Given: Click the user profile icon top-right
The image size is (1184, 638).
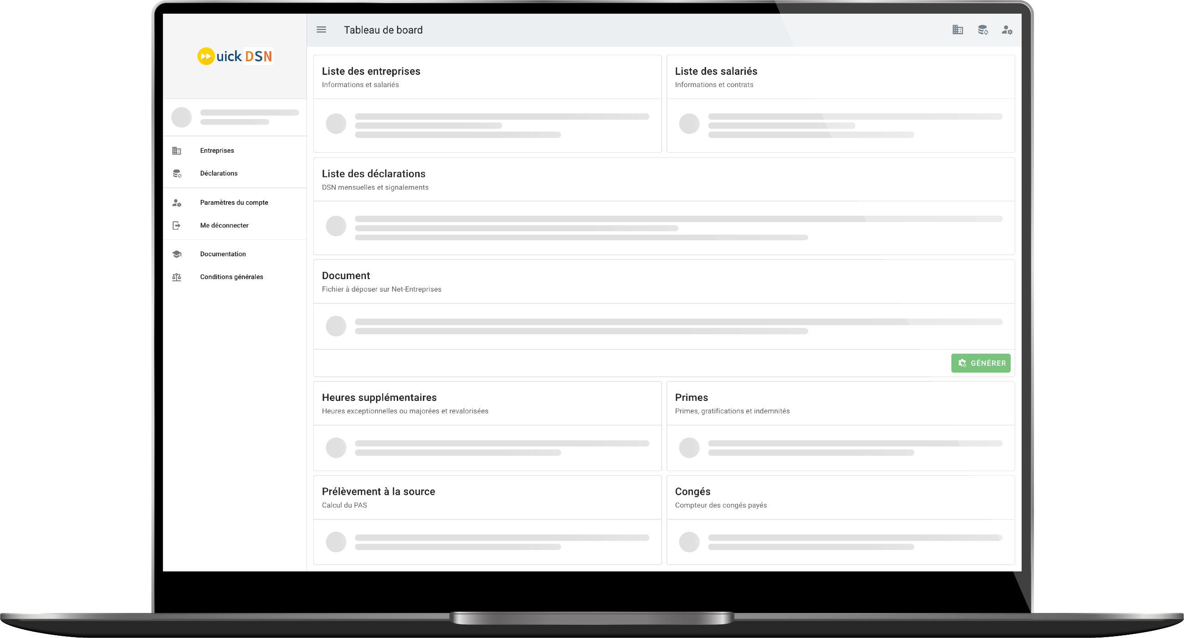Looking at the screenshot, I should 1007,30.
